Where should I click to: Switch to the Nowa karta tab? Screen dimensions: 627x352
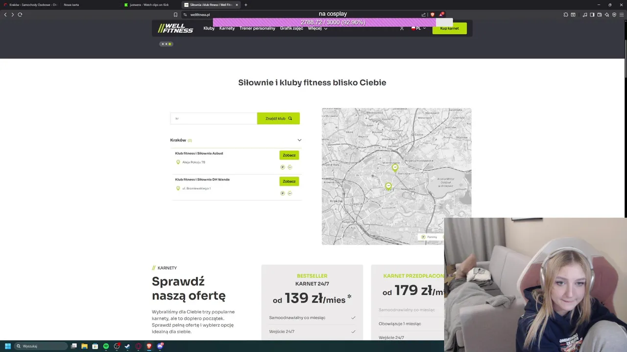pyautogui.click(x=90, y=5)
